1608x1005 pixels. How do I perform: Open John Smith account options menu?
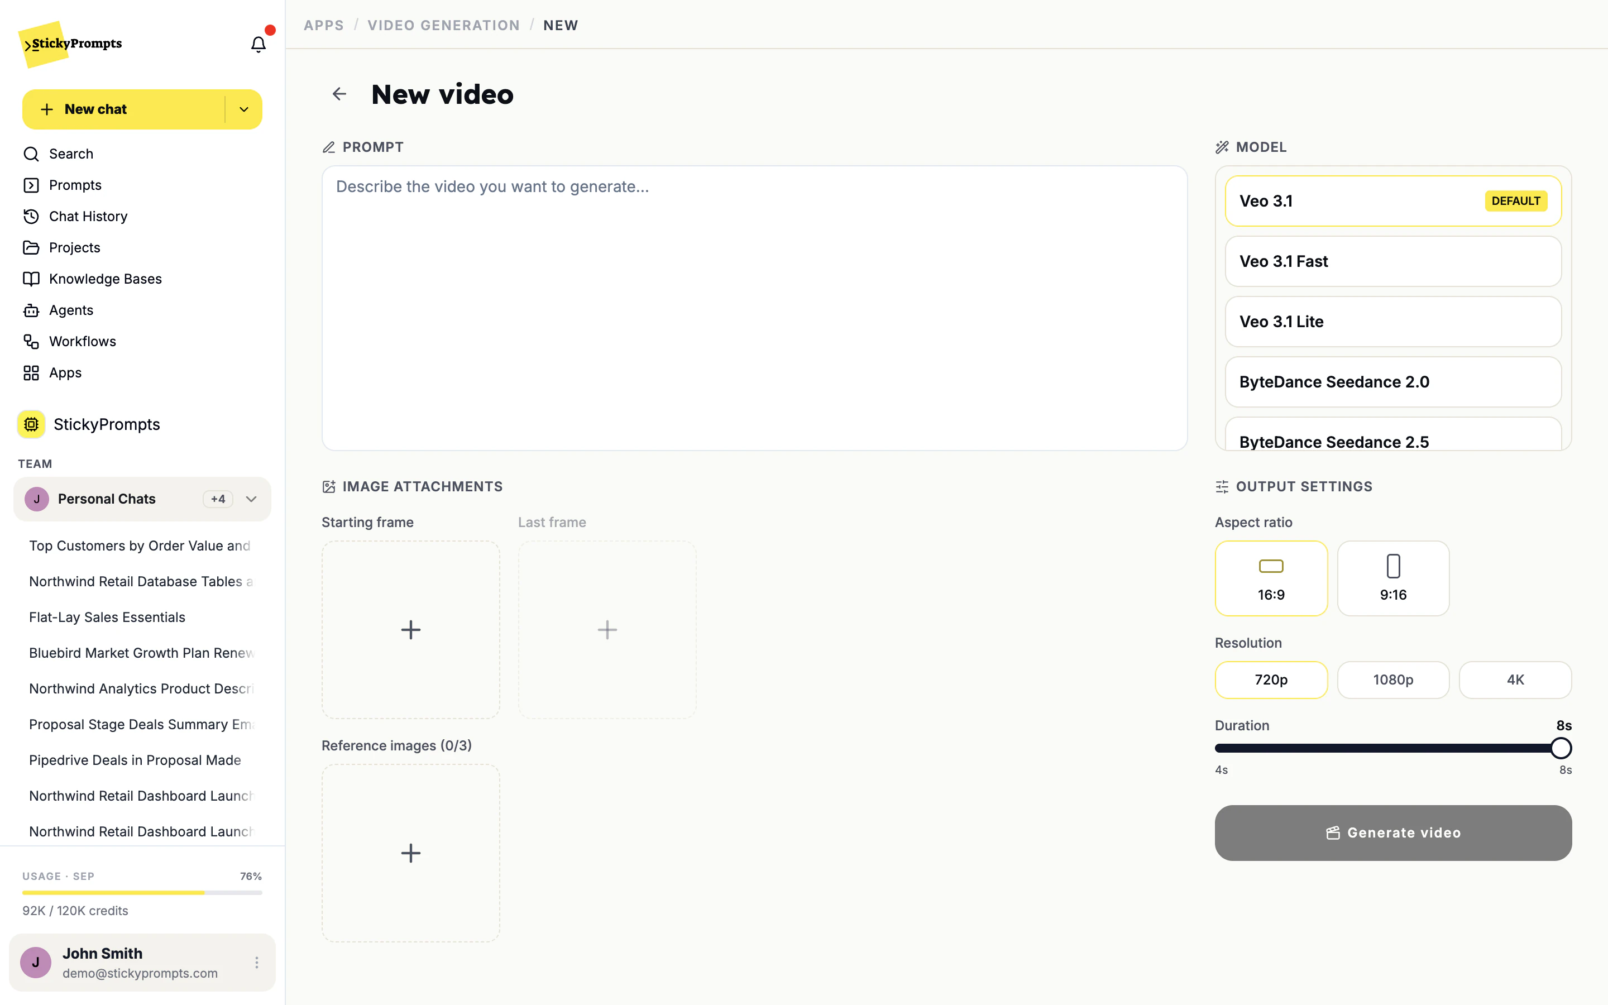pyautogui.click(x=256, y=962)
